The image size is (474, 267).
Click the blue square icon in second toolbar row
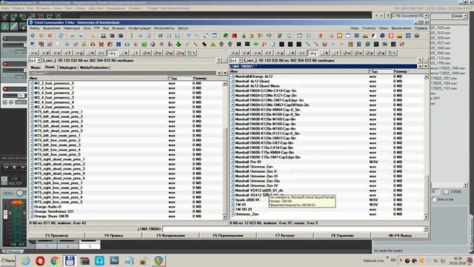click(x=118, y=44)
